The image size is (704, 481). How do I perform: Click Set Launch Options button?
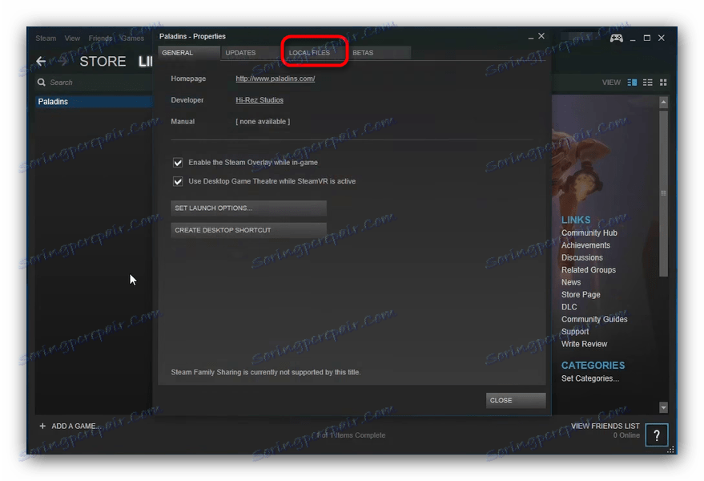248,208
